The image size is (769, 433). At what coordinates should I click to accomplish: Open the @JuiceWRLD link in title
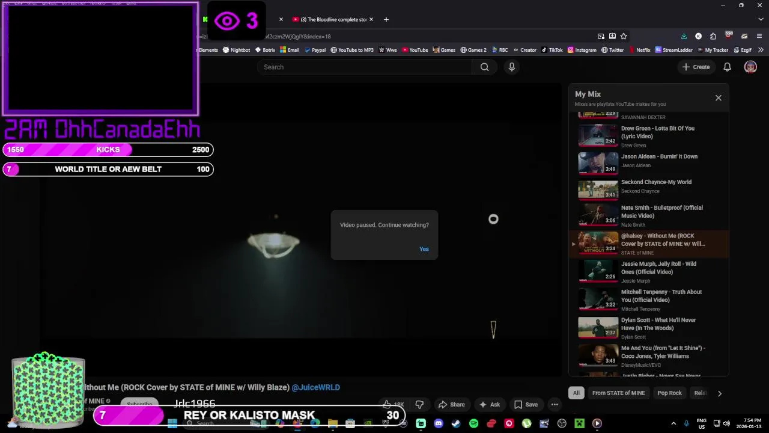[315, 388]
